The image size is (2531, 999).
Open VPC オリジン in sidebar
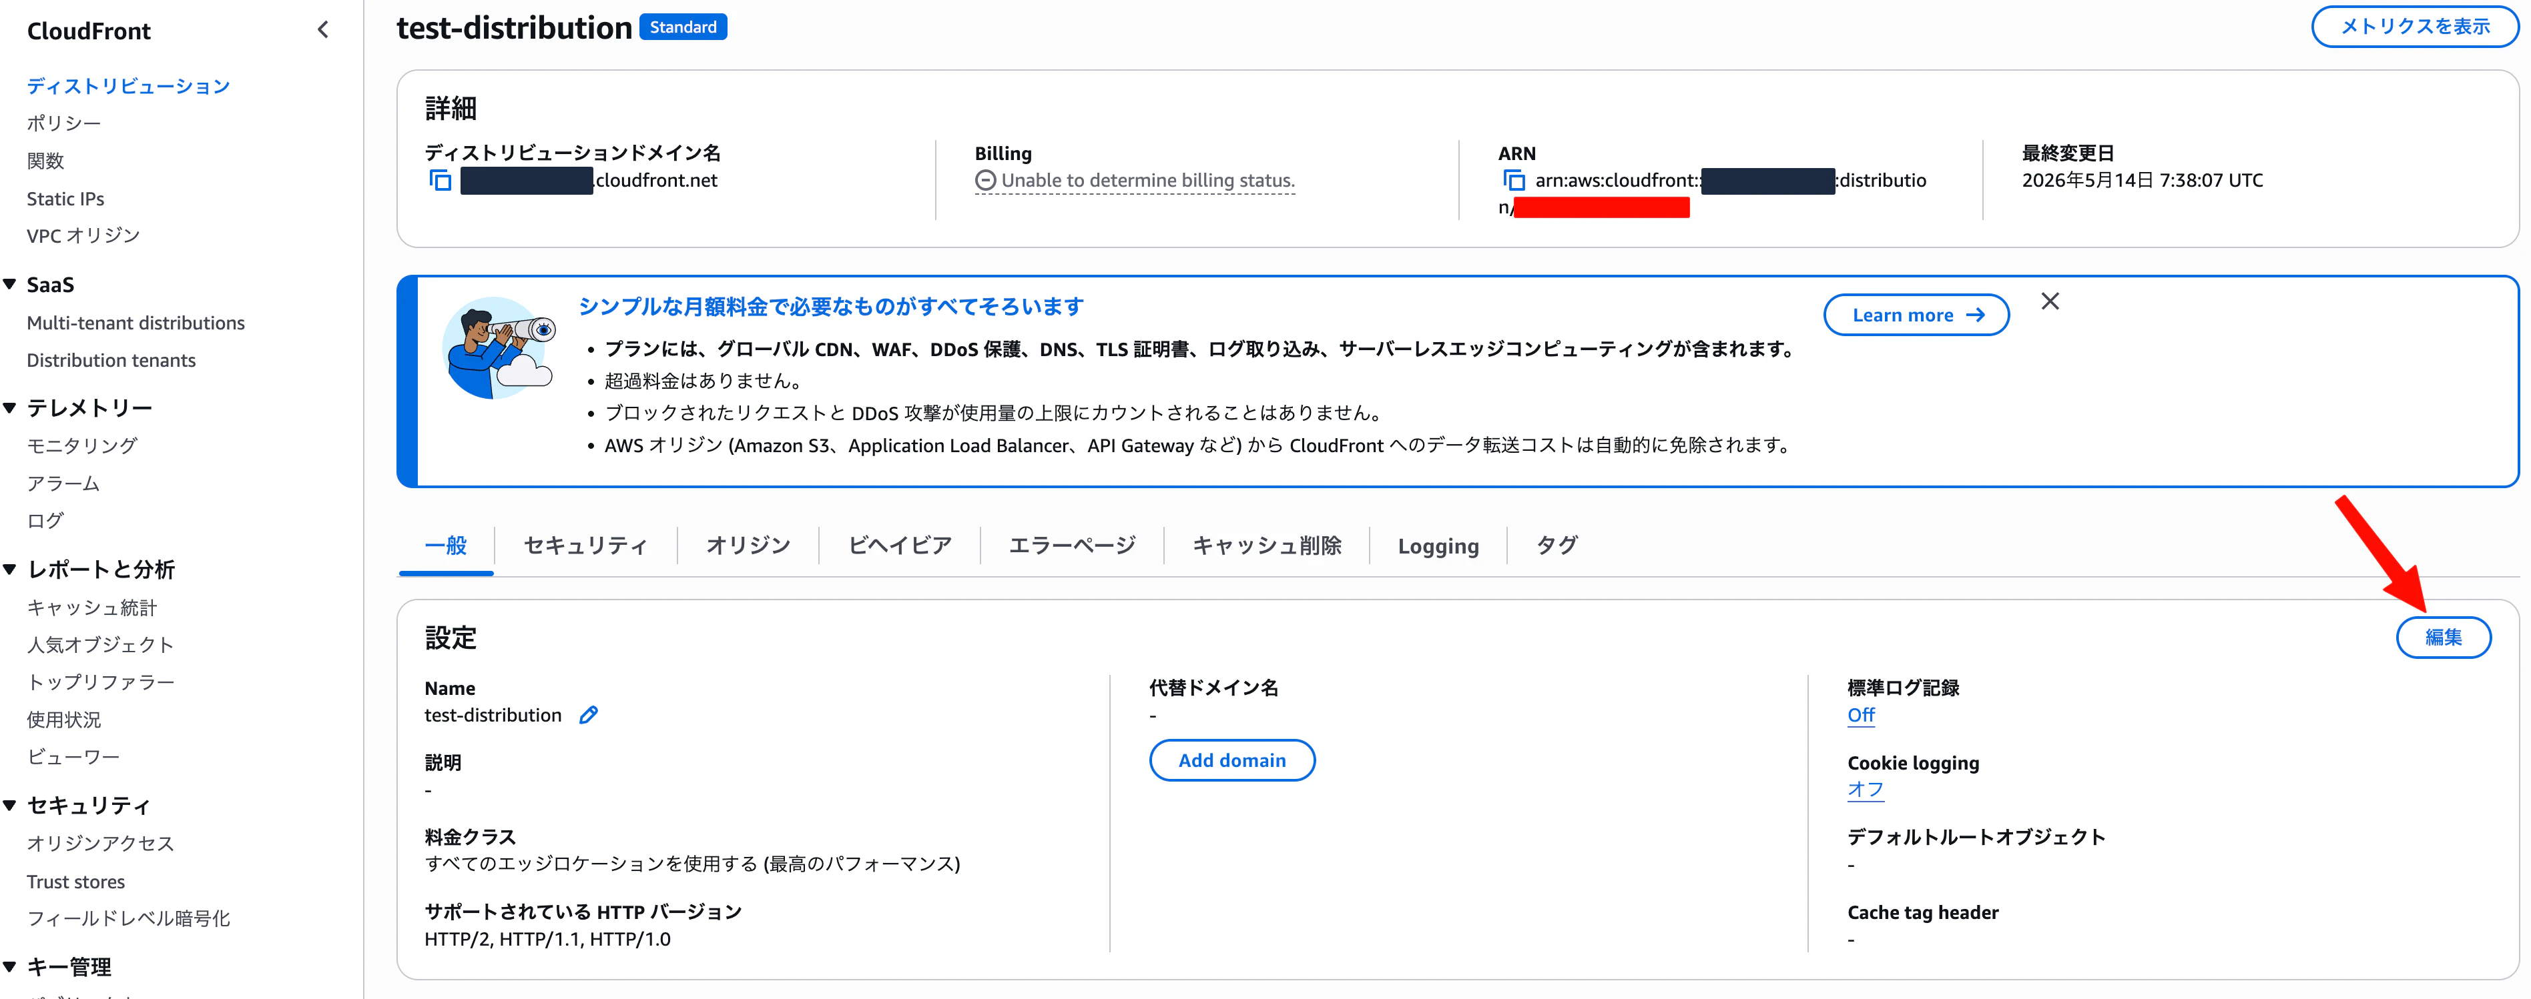[x=83, y=237]
